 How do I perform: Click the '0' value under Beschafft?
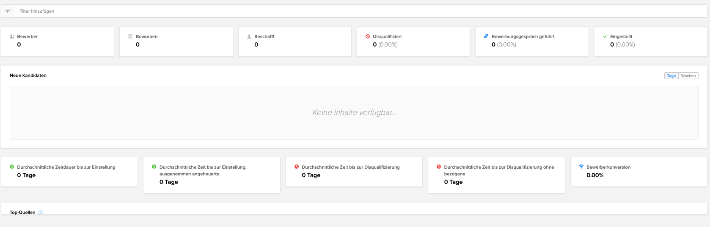point(256,44)
